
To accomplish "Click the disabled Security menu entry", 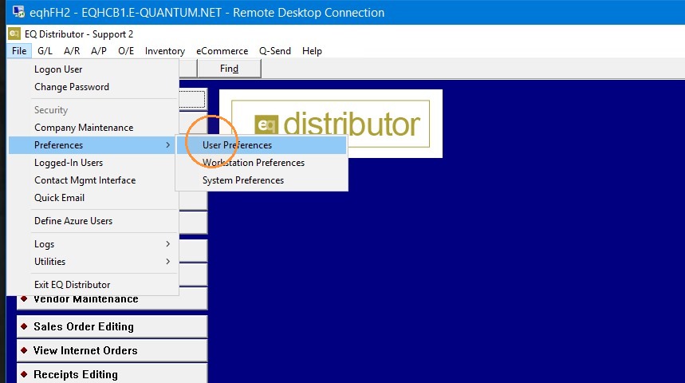I will (93, 110).
